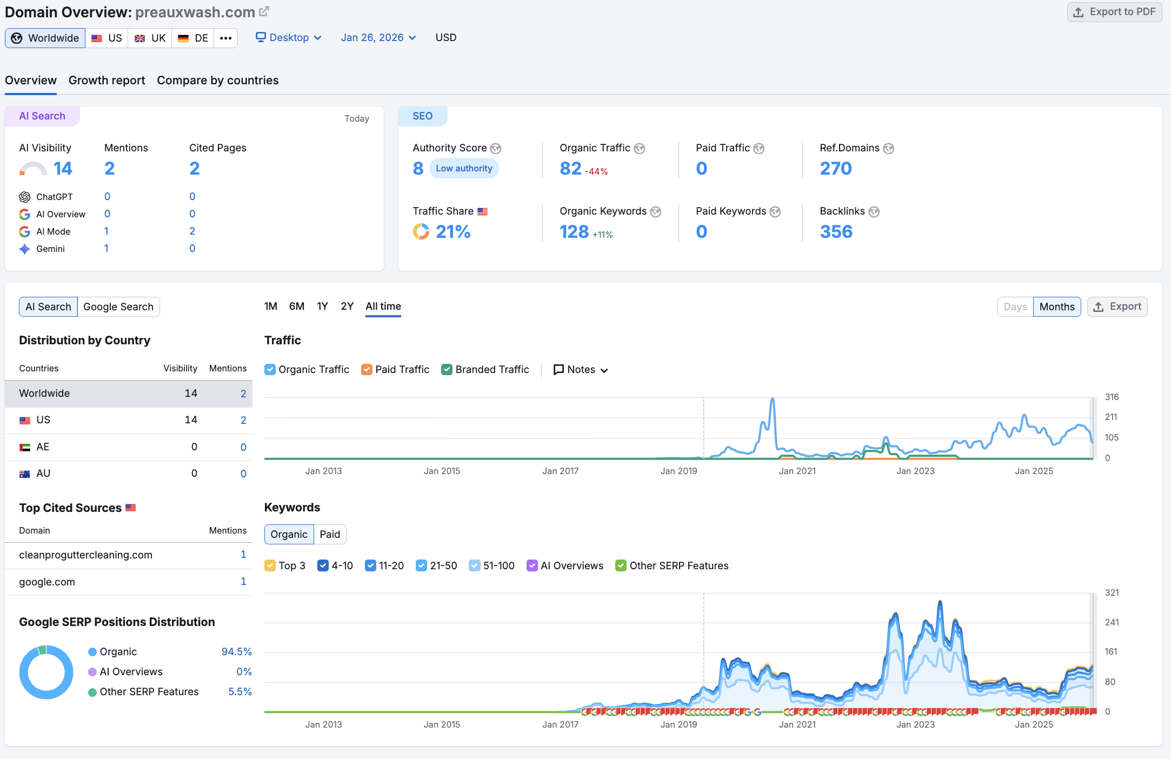The height and width of the screenshot is (759, 1171).
Task: Select the 1Y time range
Action: [x=322, y=306]
